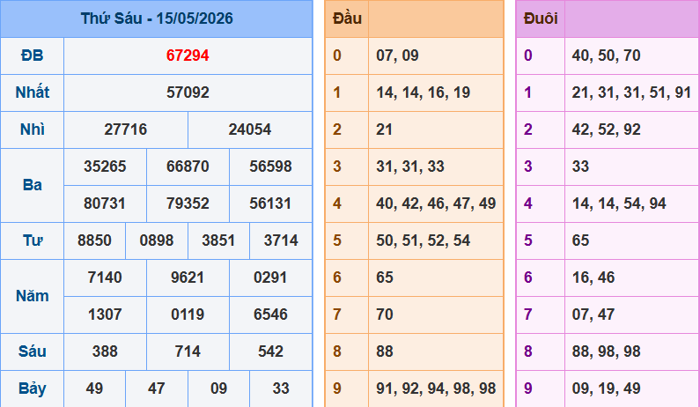Click the Đuôi table row 5 value 65
700x407 pixels.
(580, 240)
